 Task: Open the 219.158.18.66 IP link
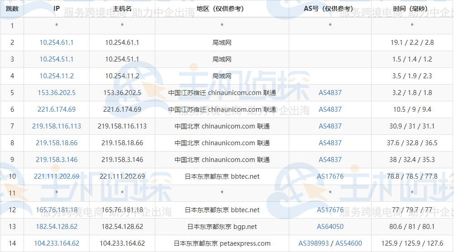(x=57, y=143)
